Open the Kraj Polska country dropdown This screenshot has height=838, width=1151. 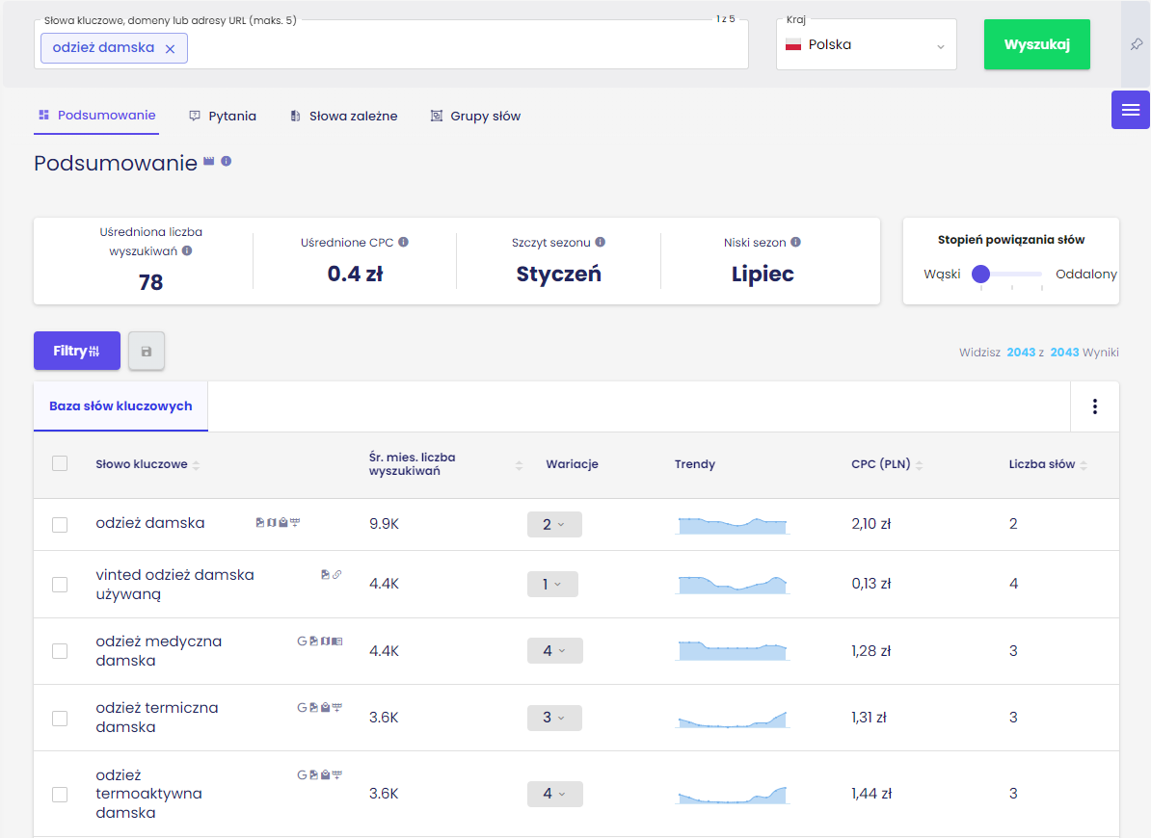point(867,44)
